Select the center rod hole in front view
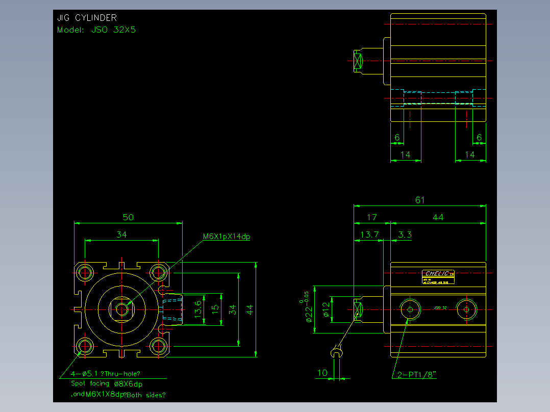The image size is (550, 412). (122, 310)
